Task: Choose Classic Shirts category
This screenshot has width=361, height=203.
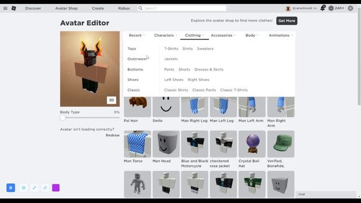Action: tap(176, 90)
